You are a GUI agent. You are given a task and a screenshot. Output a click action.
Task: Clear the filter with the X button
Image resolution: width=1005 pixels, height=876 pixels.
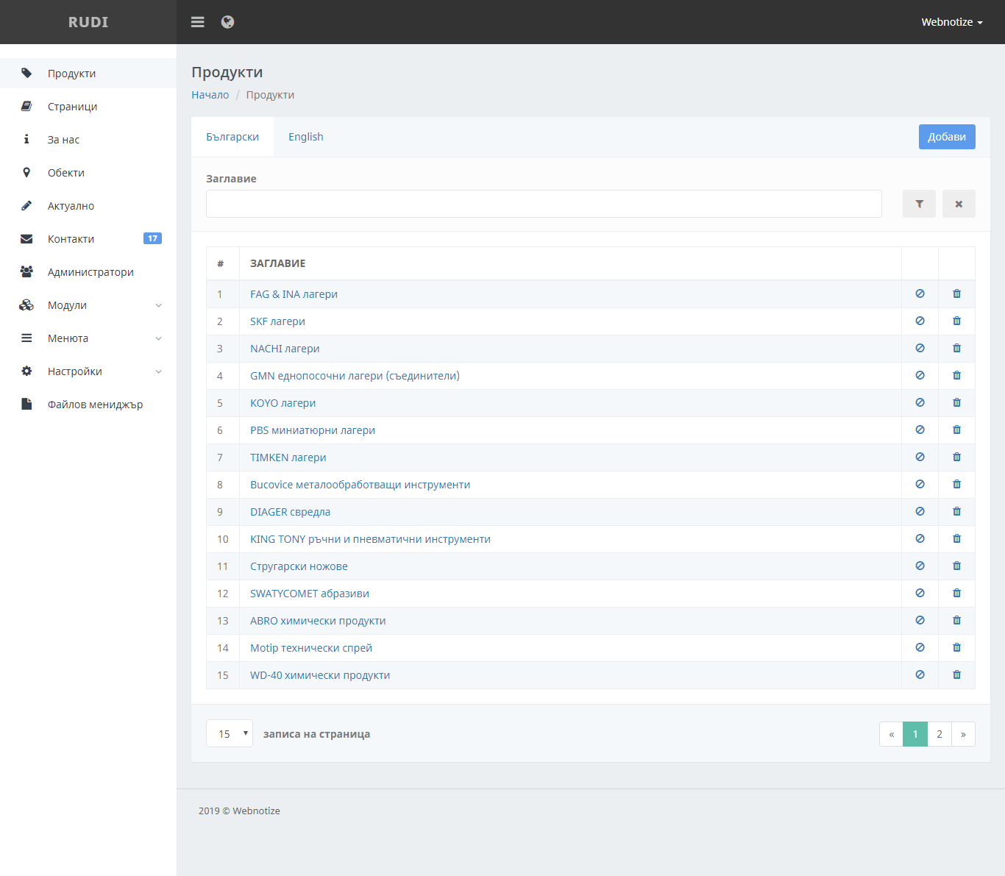959,204
